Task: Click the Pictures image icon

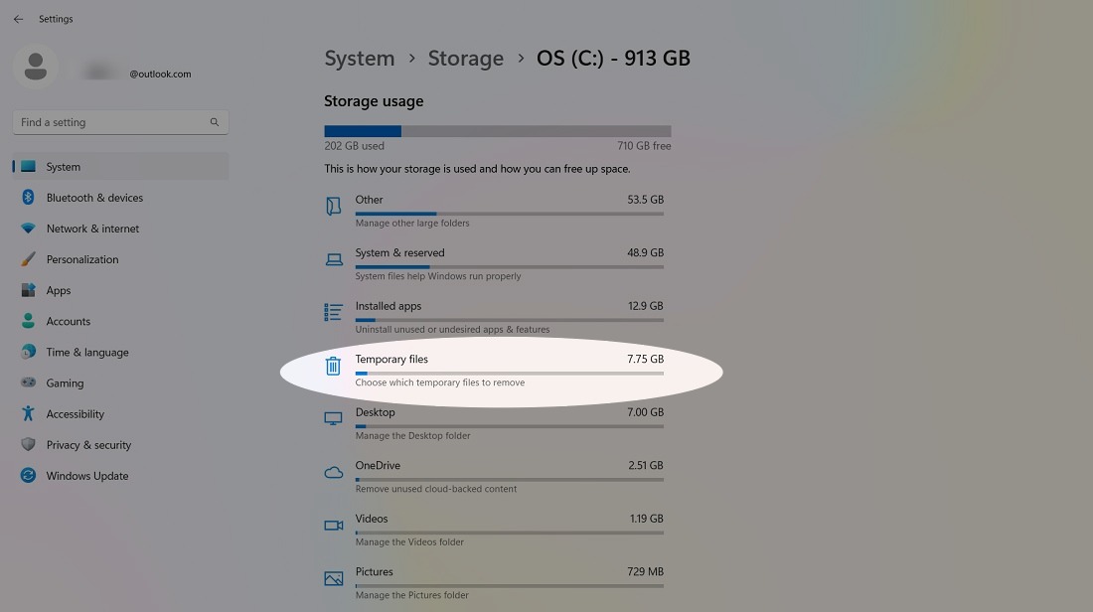Action: [x=333, y=578]
